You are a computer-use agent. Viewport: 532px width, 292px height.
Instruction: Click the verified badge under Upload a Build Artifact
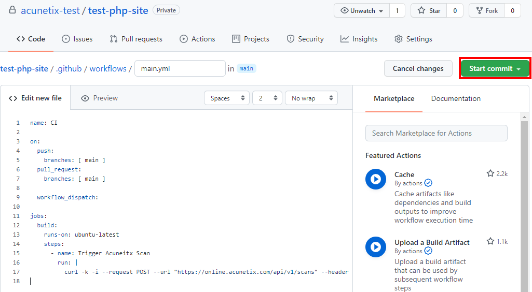point(429,251)
